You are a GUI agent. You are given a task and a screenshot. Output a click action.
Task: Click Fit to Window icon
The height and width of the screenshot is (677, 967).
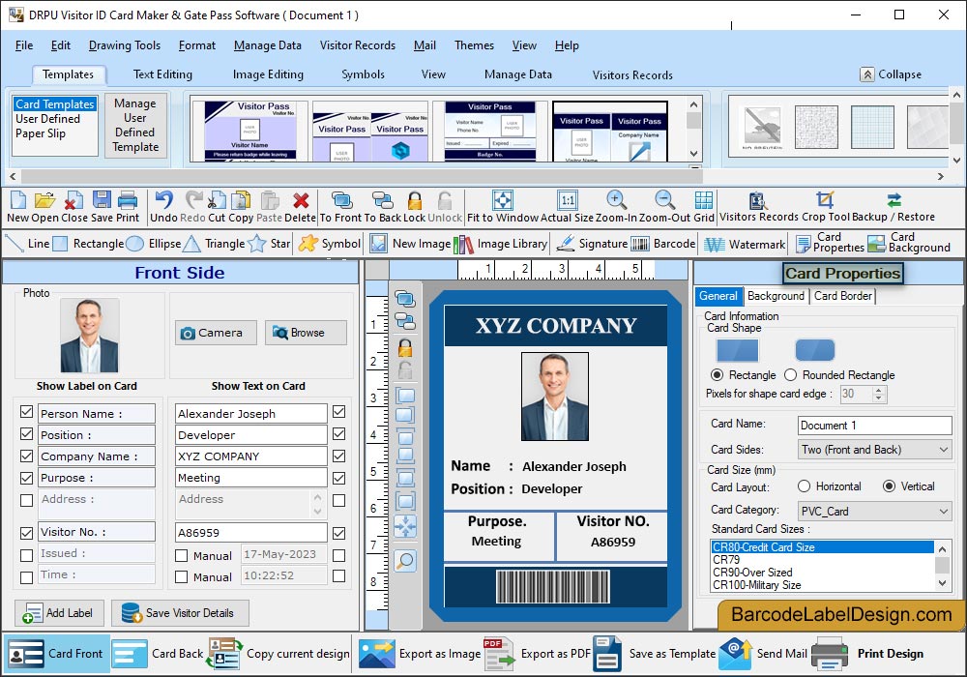coord(503,200)
